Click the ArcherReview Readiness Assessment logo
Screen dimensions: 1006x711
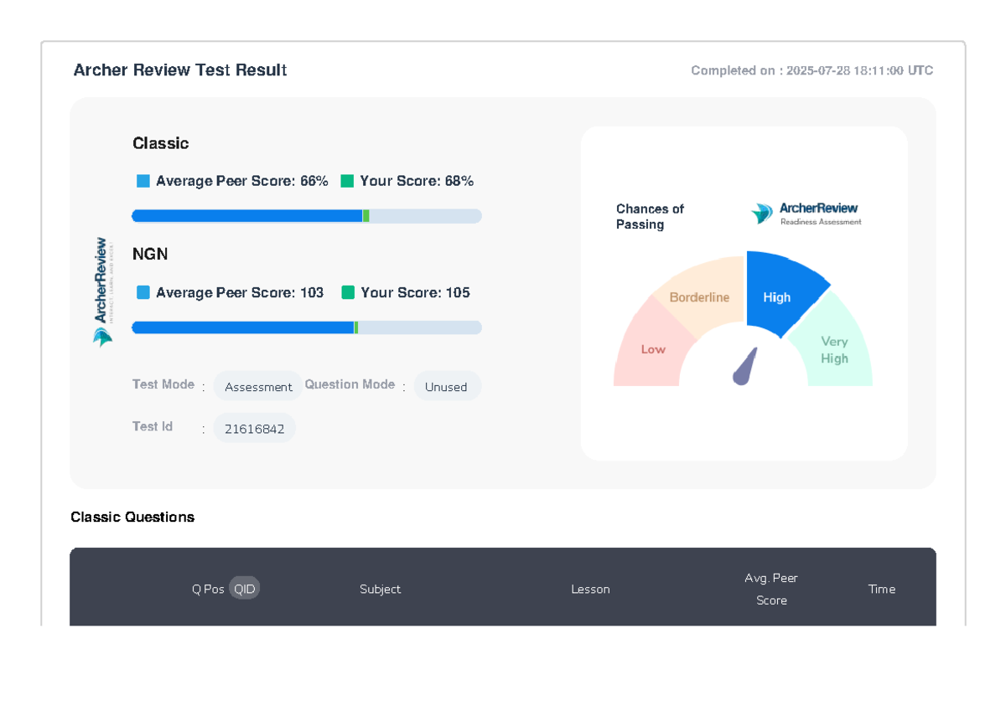(806, 214)
